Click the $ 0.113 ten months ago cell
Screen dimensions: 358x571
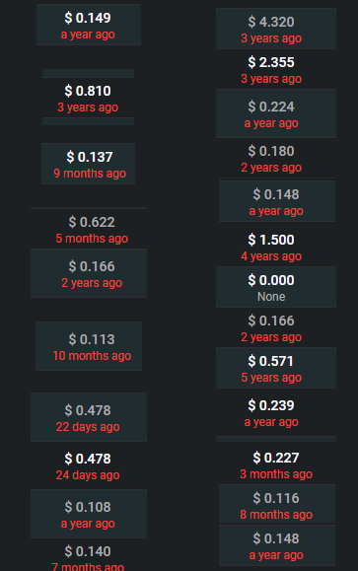point(89,346)
